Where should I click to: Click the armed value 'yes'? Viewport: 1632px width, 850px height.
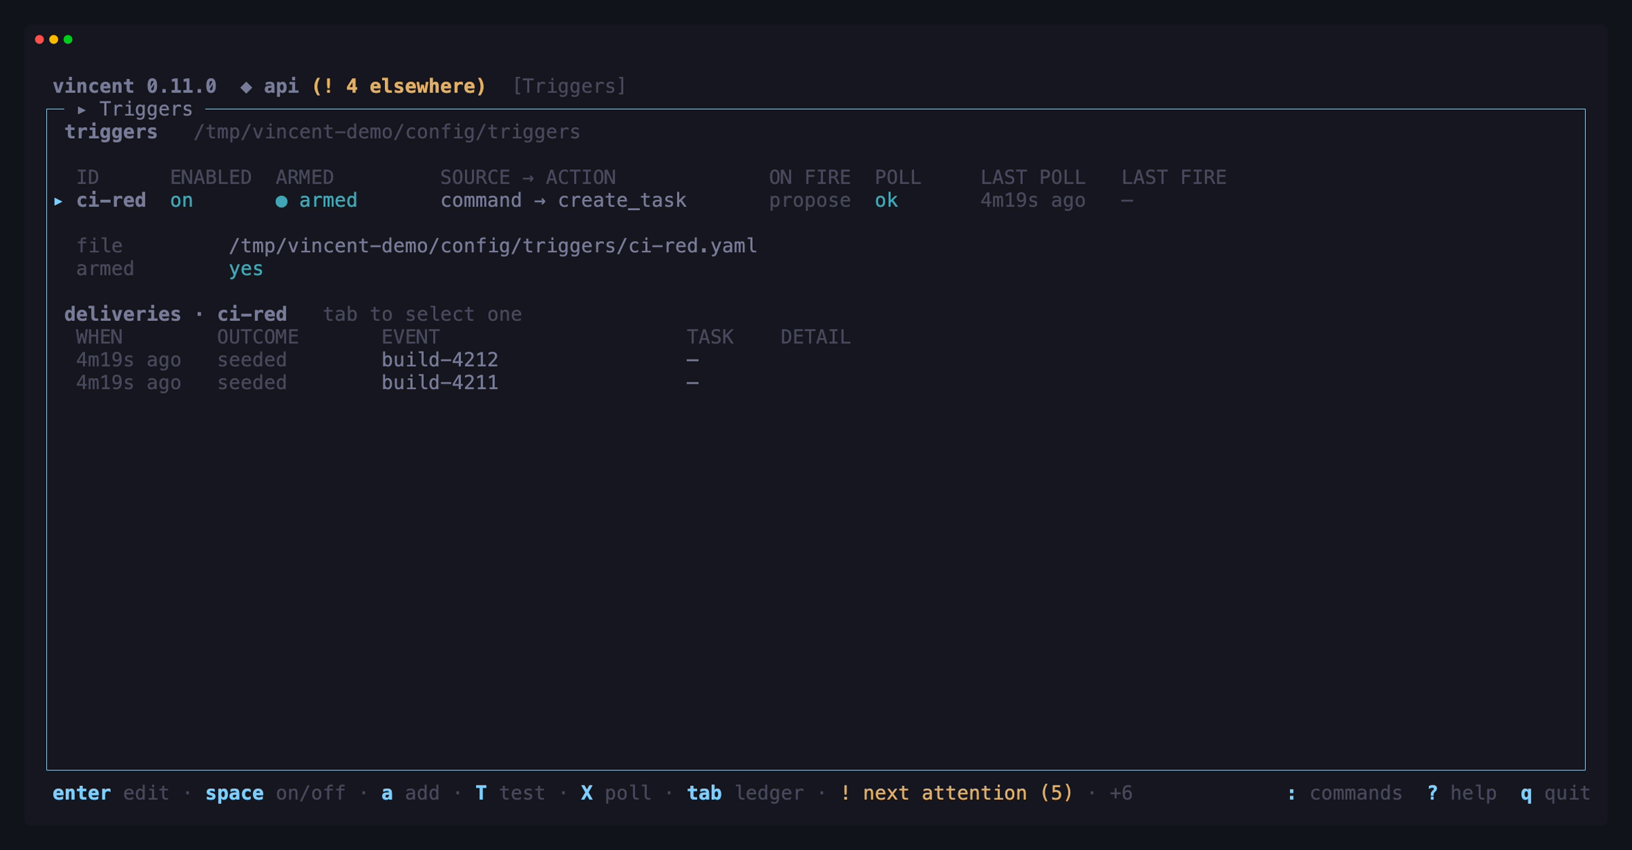coord(245,269)
